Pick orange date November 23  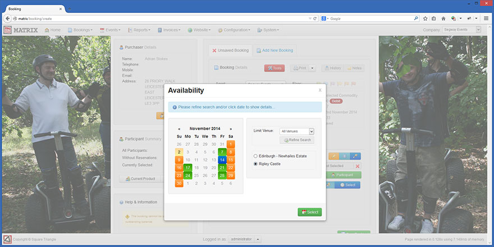pyautogui.click(x=179, y=176)
